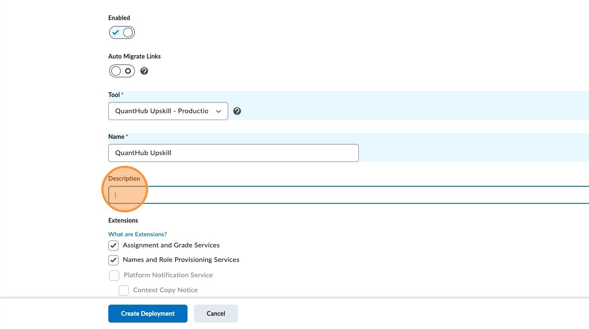
Task: Enable the Auto Migrate Links toggle
Action: [122, 71]
